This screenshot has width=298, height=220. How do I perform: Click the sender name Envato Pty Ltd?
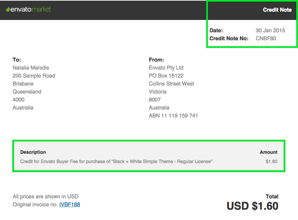tap(166, 68)
